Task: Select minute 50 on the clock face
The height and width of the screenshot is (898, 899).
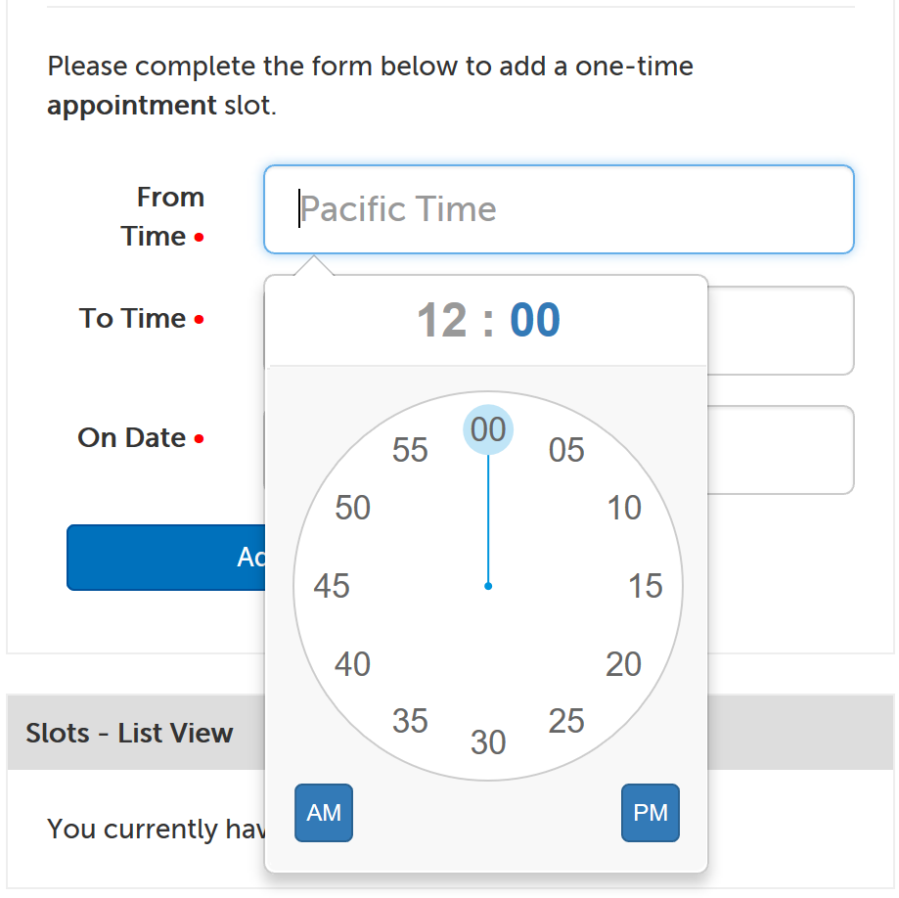Action: 351,508
